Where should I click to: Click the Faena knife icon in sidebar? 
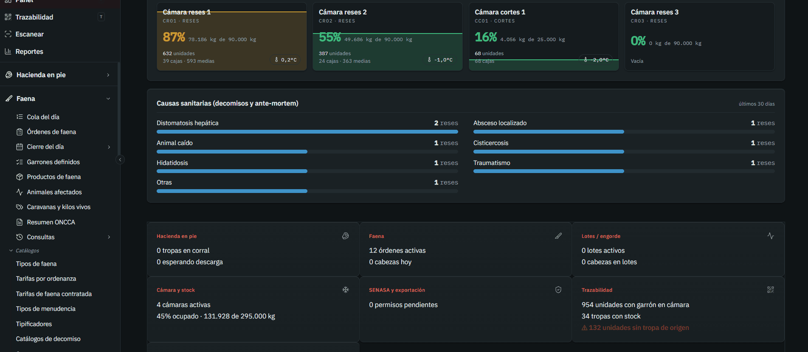(x=9, y=98)
